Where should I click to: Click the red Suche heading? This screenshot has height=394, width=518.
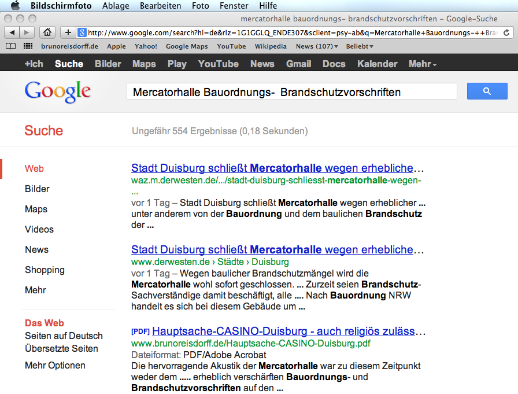click(43, 131)
